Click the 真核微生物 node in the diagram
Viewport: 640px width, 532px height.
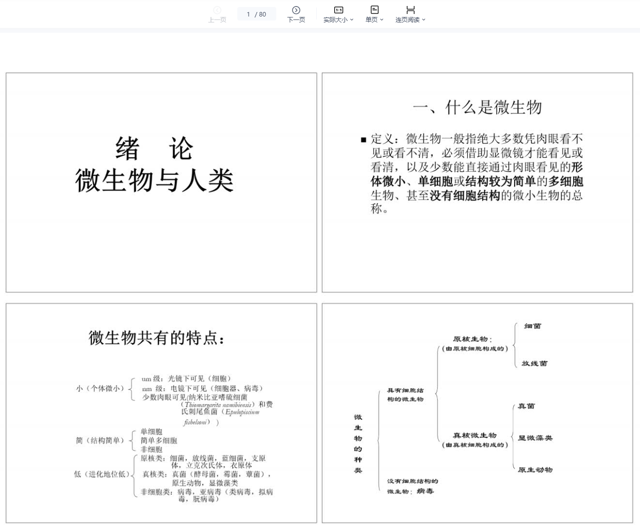pos(474,436)
